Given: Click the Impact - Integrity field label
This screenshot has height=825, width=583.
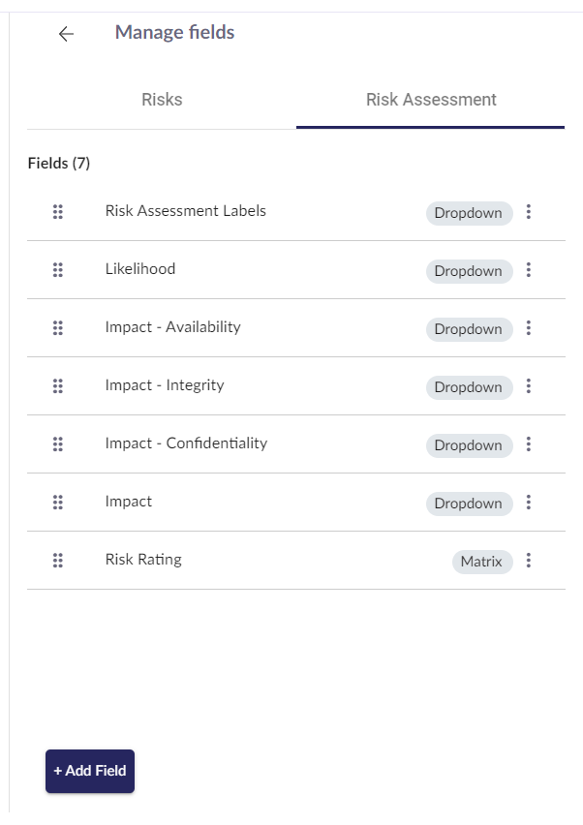Looking at the screenshot, I should pos(165,385).
